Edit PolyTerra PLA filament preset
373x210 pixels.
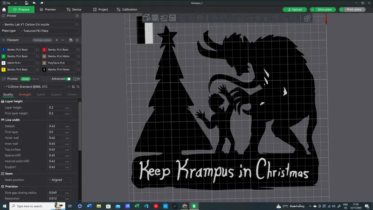78,63
